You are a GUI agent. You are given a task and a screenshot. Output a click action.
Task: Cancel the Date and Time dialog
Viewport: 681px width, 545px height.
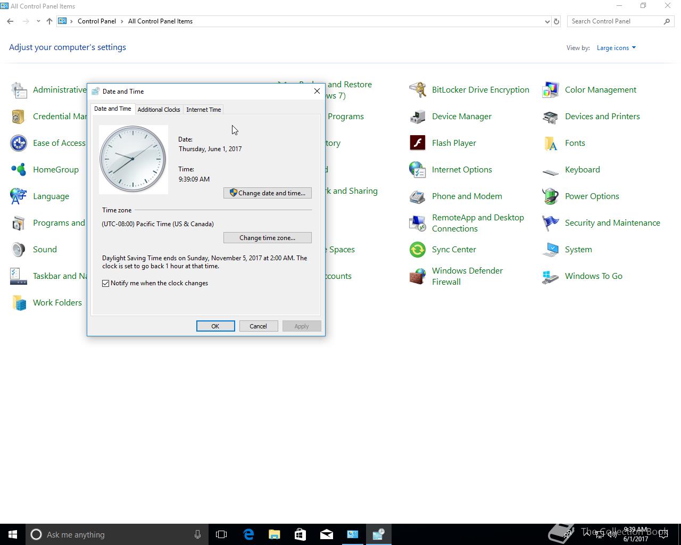pos(259,326)
